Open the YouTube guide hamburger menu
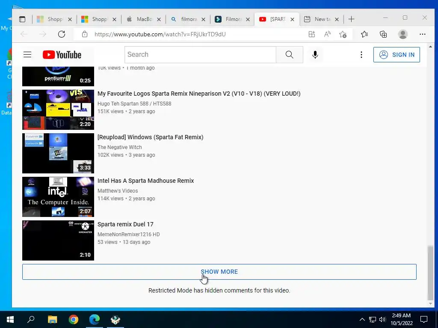438x328 pixels. pos(27,54)
